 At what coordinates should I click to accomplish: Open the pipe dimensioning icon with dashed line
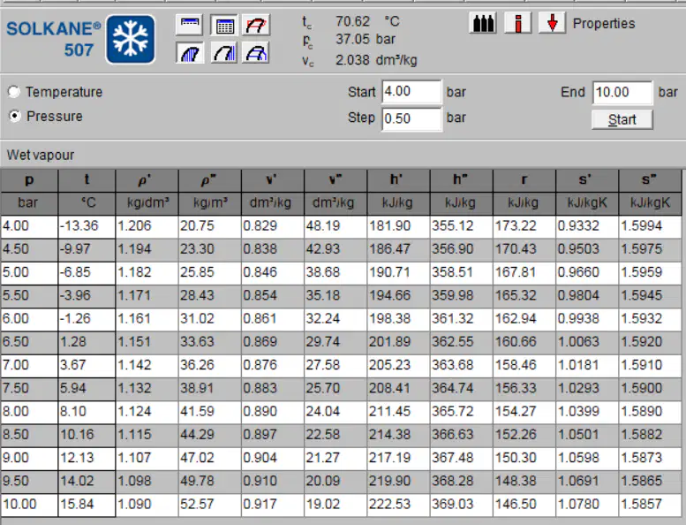point(190,26)
